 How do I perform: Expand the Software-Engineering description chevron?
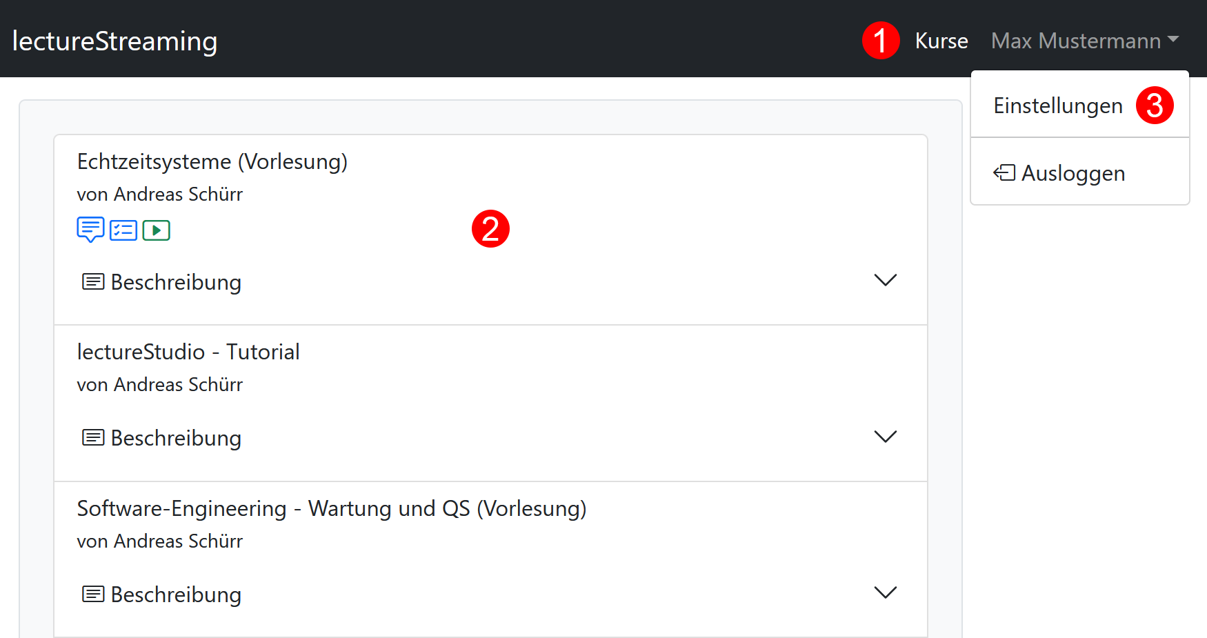point(885,592)
